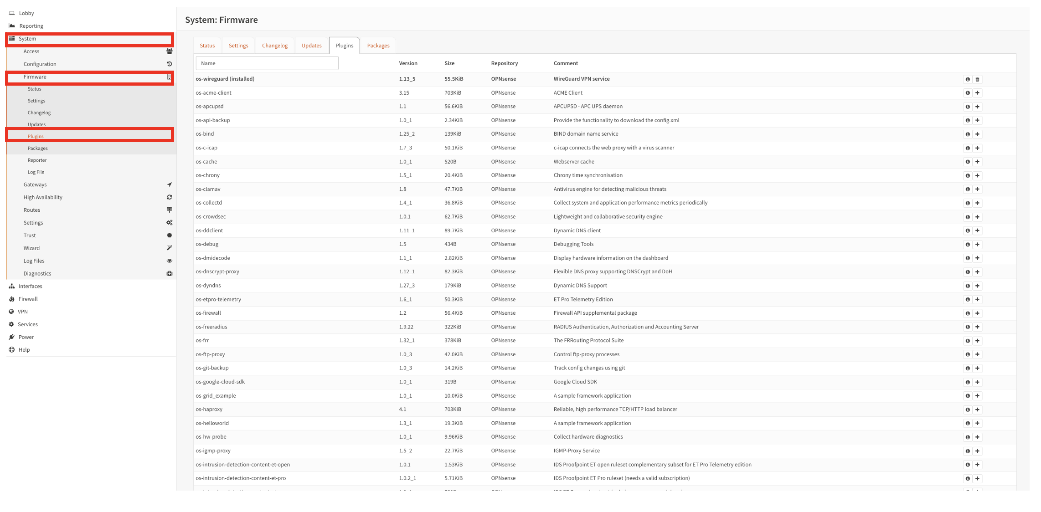Expand the Services sidebar menu
The image size is (1041, 512).
pos(27,324)
